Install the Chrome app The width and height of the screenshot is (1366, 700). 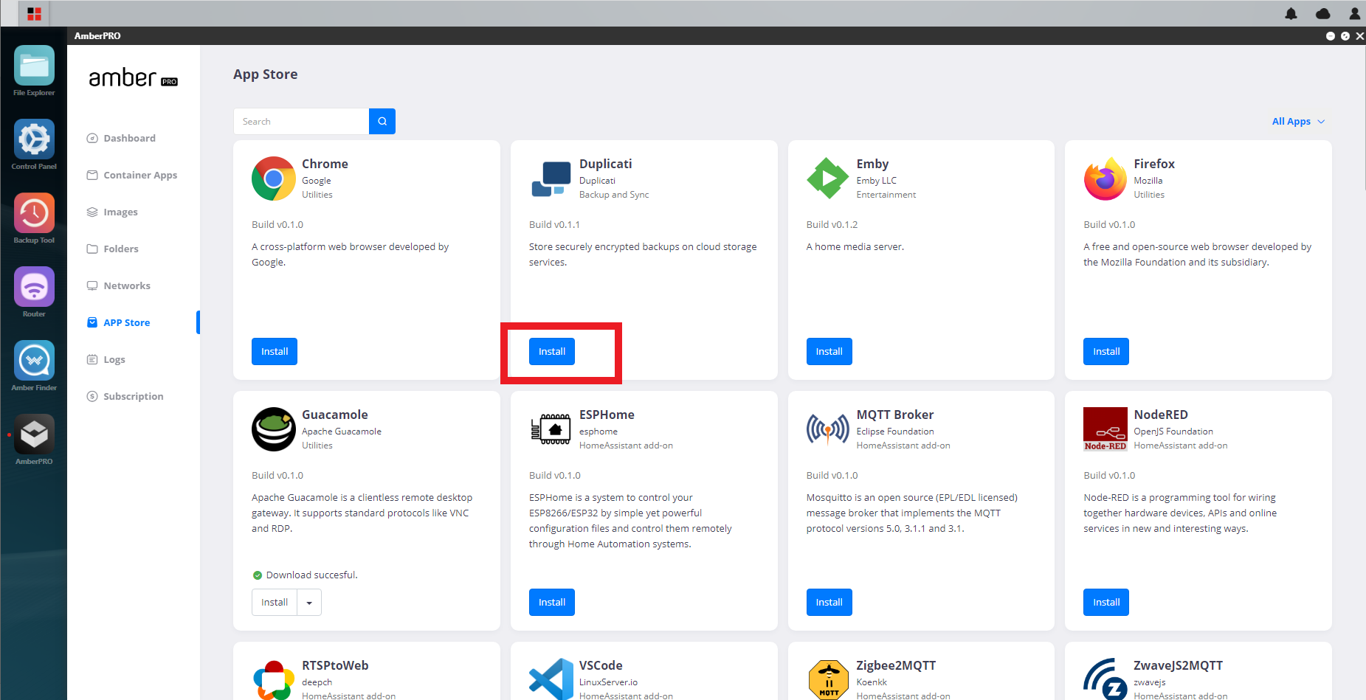[x=275, y=352]
